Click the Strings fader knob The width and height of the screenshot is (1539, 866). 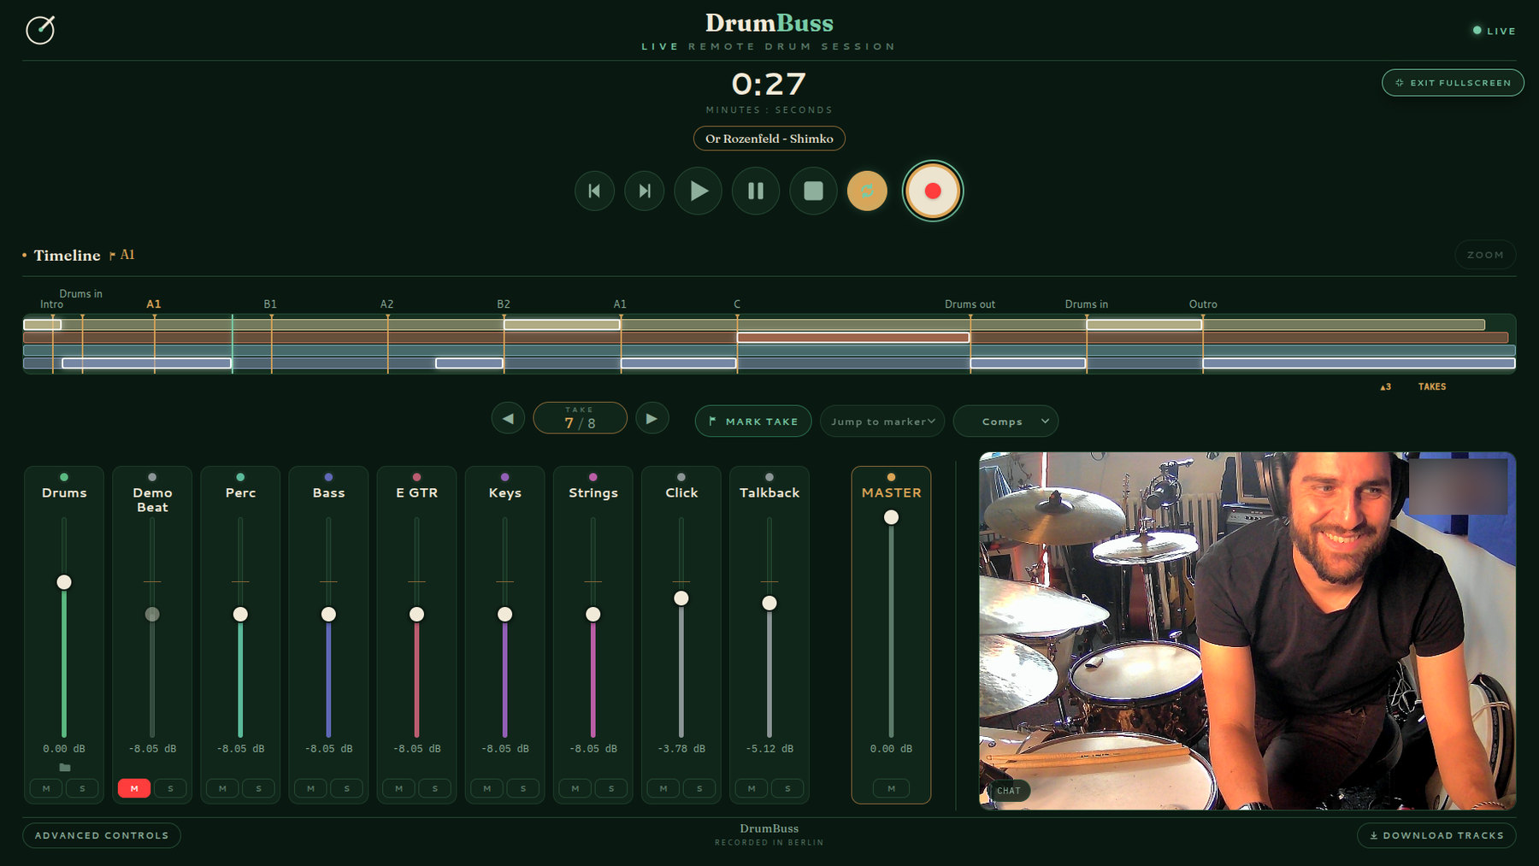pos(593,615)
